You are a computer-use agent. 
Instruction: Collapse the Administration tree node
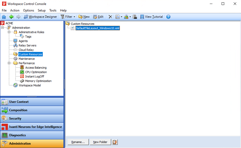click(x=2, y=28)
